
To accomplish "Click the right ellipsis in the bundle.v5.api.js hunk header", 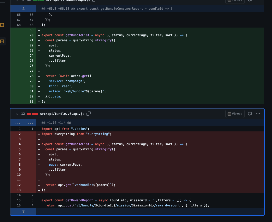I will 31,123.
